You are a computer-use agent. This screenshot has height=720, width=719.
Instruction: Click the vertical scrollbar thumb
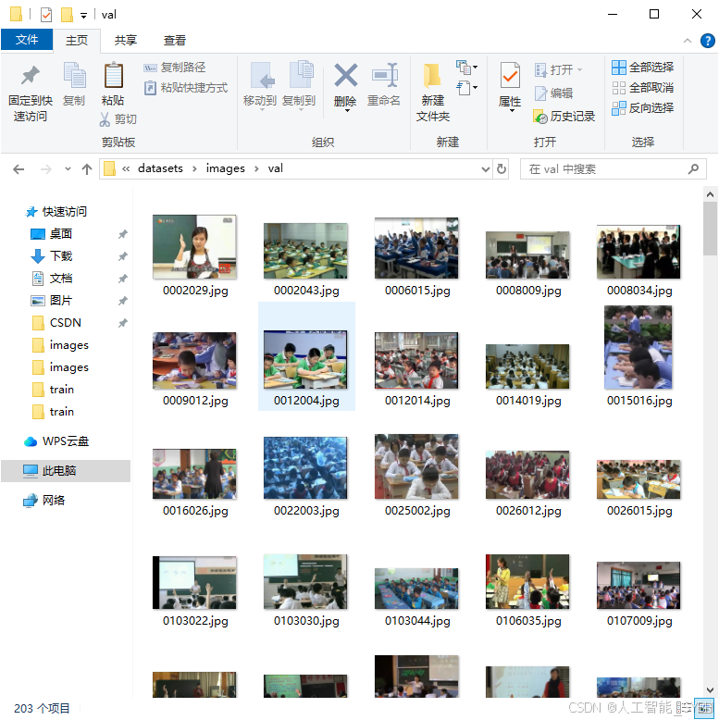711,229
